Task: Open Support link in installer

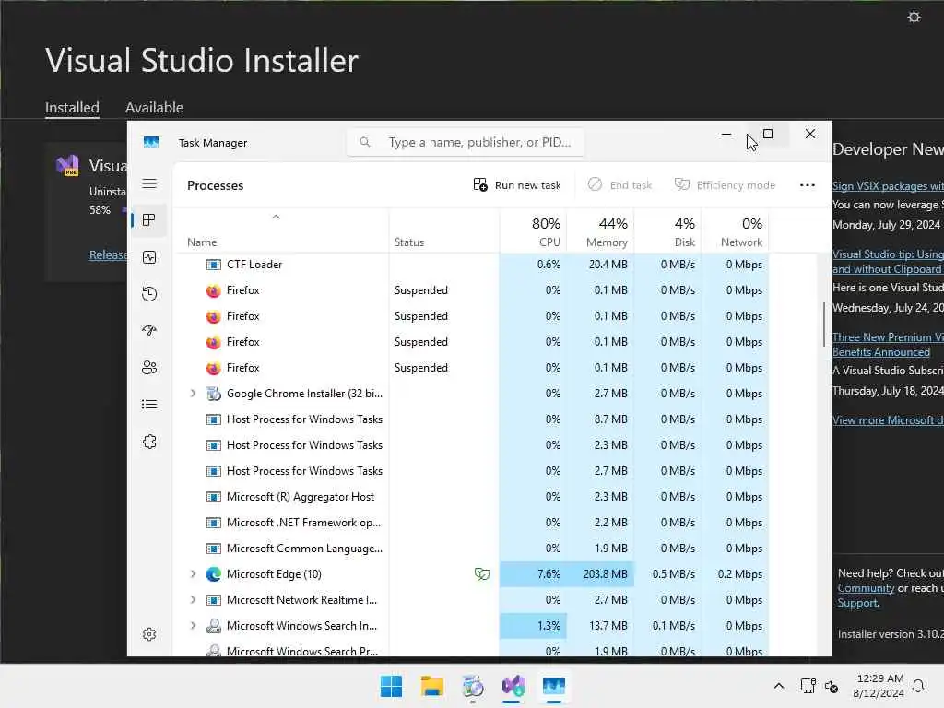Action: (857, 603)
